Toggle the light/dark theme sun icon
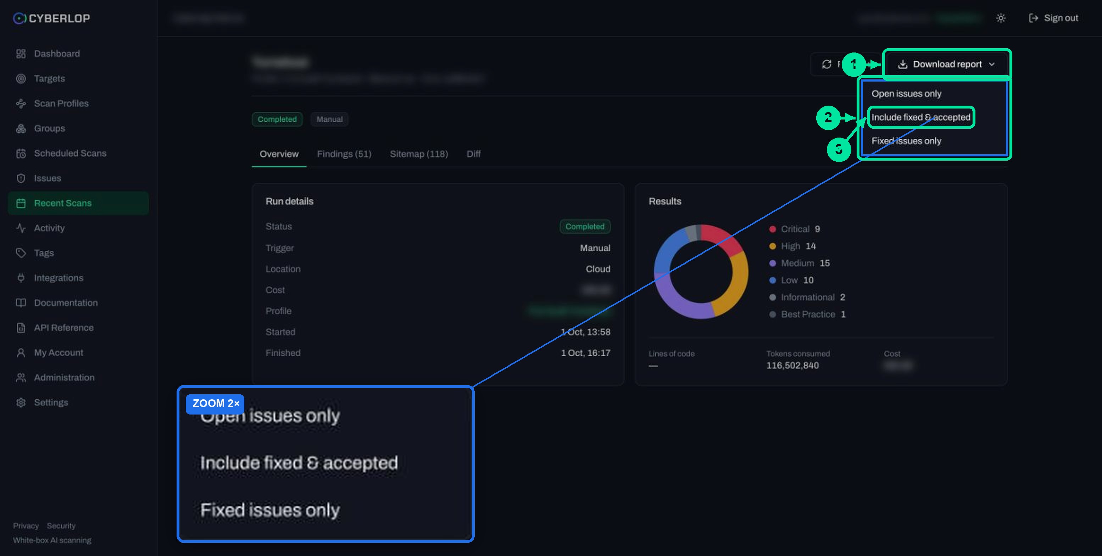 click(x=1001, y=18)
